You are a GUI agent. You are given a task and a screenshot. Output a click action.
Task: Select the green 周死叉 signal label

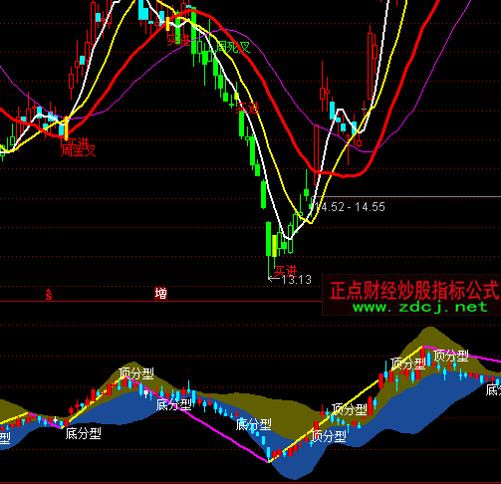click(233, 48)
